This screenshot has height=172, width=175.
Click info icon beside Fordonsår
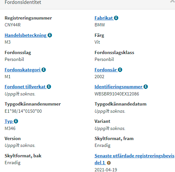(120, 70)
